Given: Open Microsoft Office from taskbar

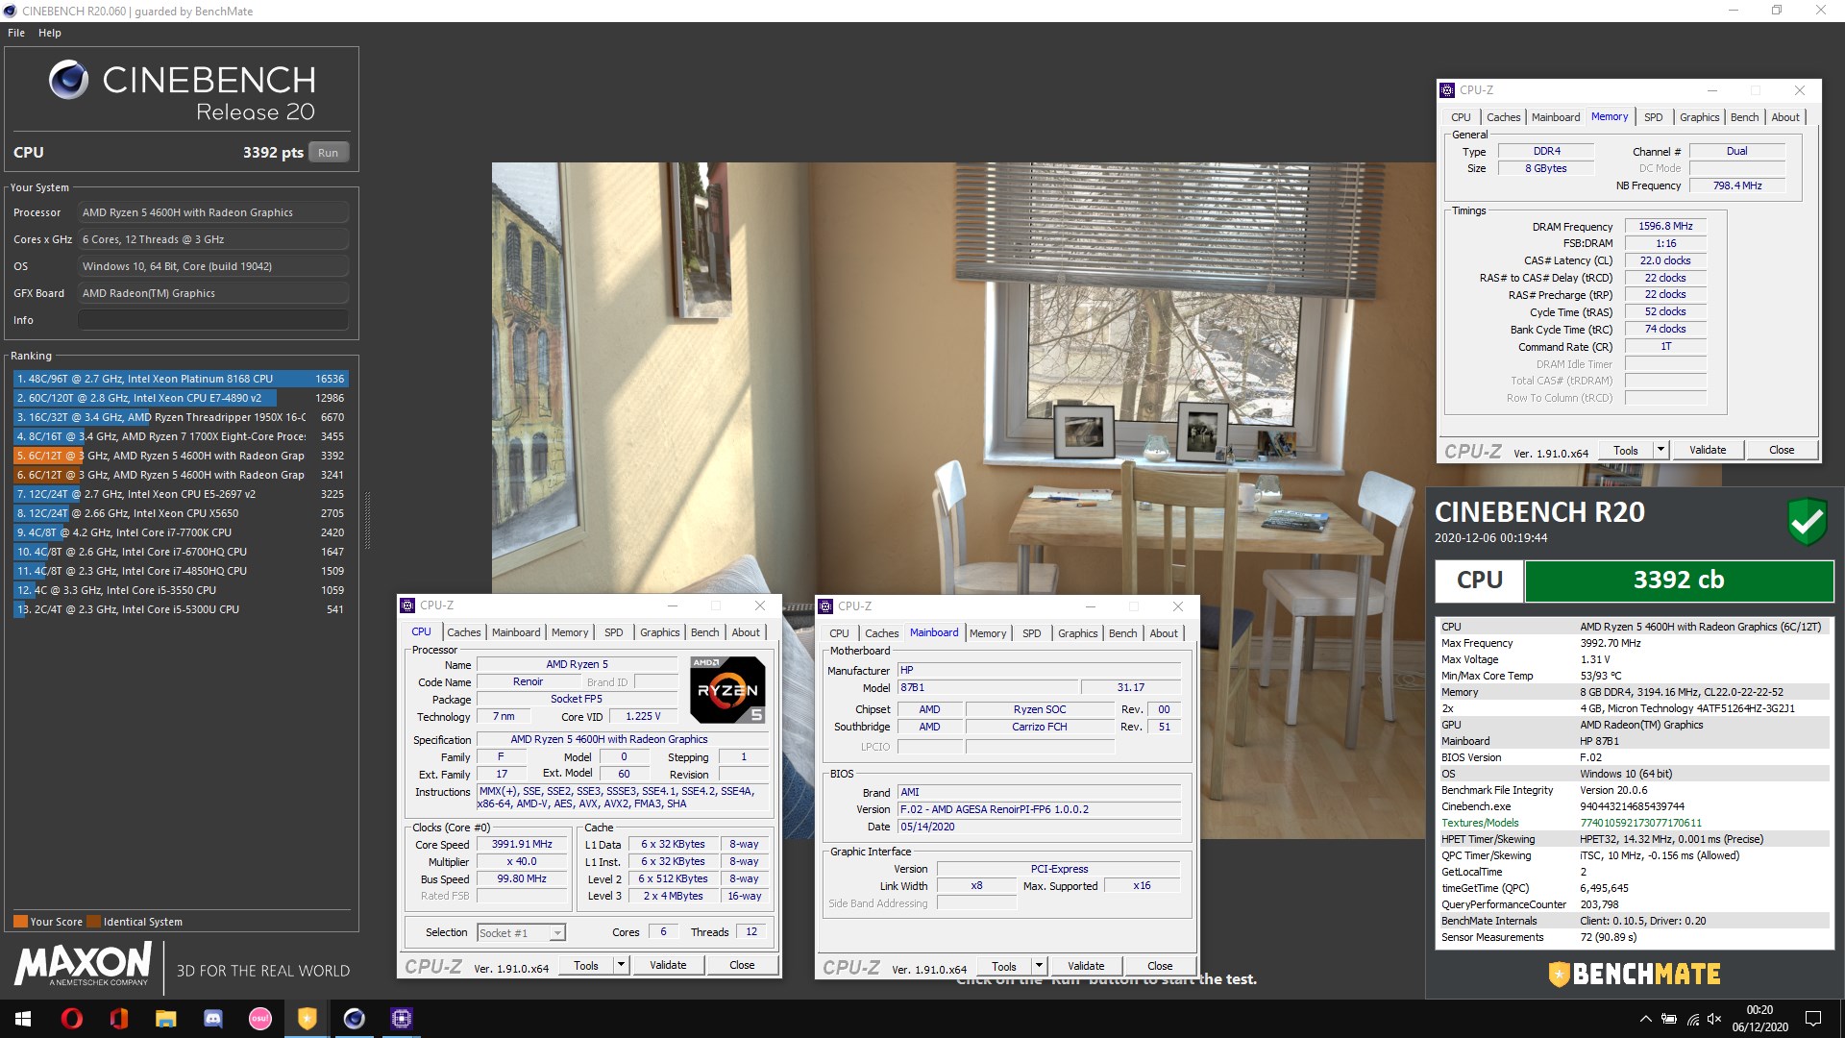Looking at the screenshot, I should [118, 1019].
